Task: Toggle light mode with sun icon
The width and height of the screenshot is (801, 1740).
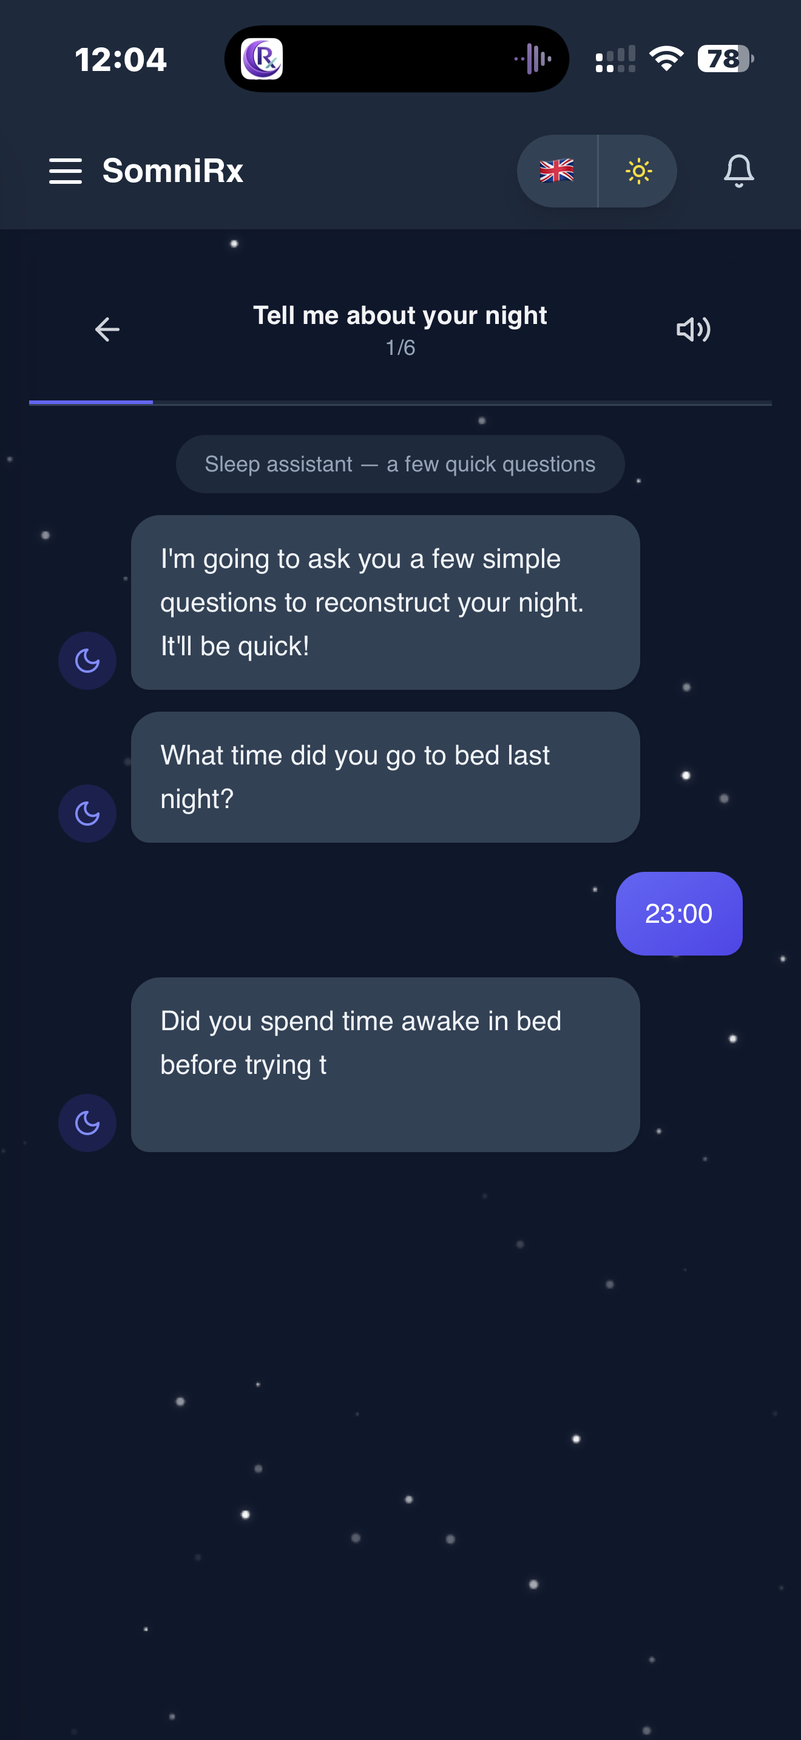Action: click(x=638, y=171)
